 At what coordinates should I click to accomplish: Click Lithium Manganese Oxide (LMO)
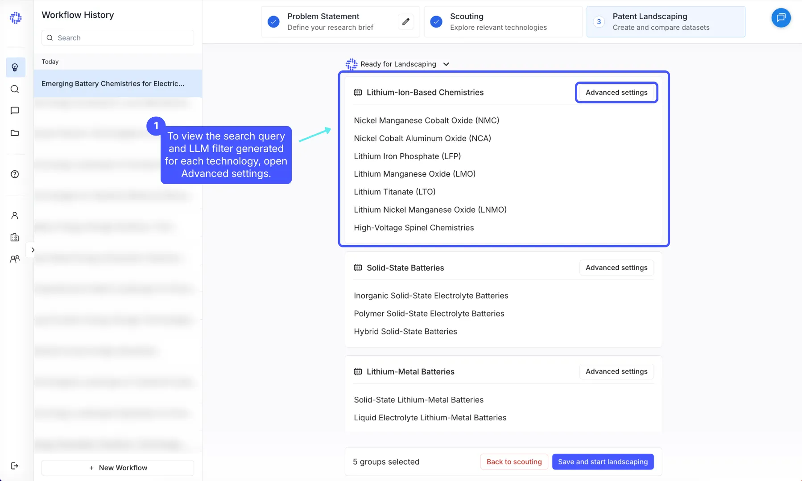(x=415, y=174)
